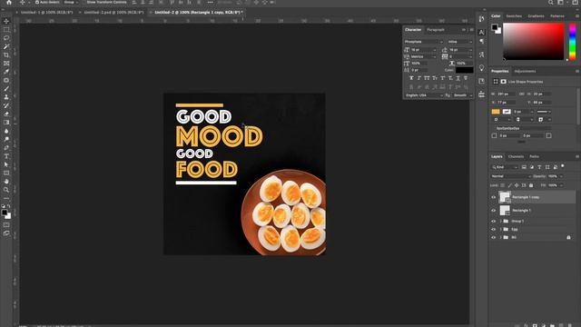
Task: Click the shape width field in Properties
Action: [x=506, y=94]
